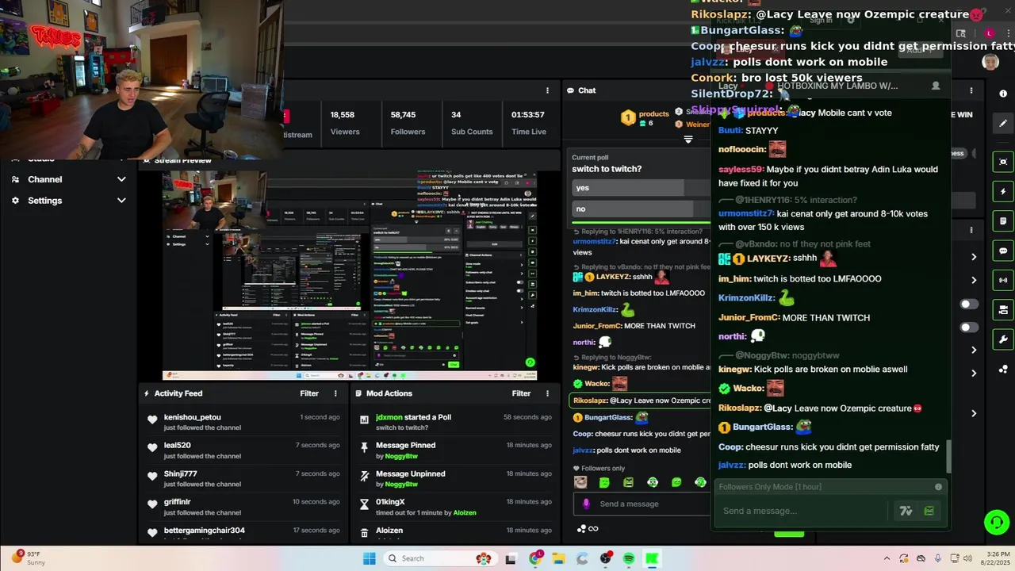The image size is (1015, 571).
Task: Open Kick app from the taskbar
Action: click(x=652, y=558)
